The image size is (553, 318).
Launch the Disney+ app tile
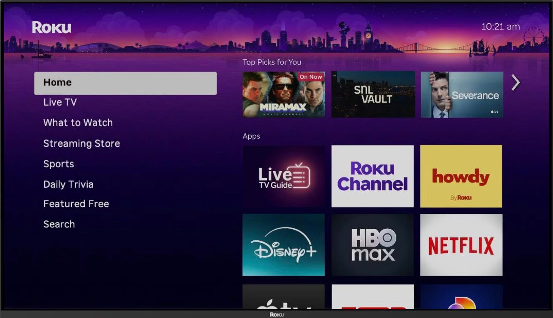tap(284, 245)
